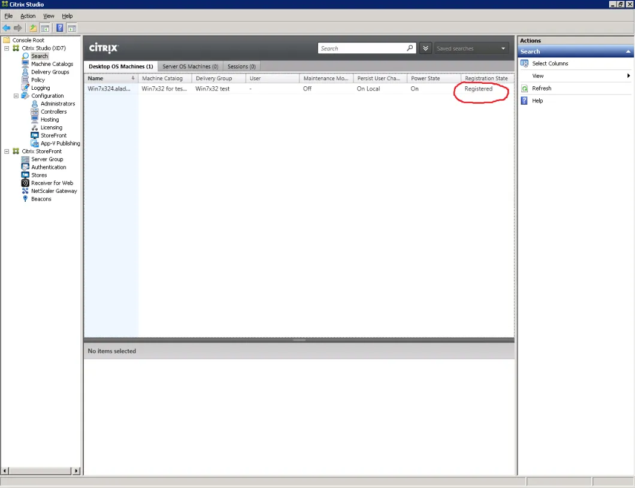The height and width of the screenshot is (488, 635).
Task: Select Server Group in the tree
Action: [47, 159]
